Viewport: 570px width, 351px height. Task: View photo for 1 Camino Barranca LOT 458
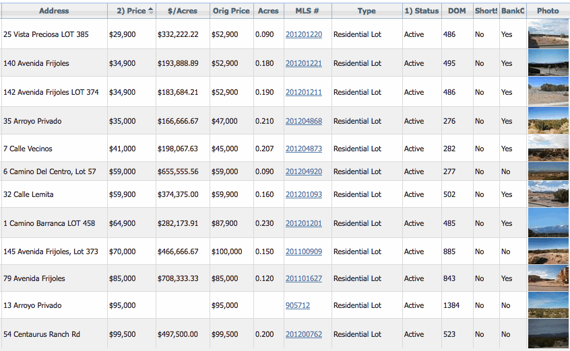(x=548, y=223)
